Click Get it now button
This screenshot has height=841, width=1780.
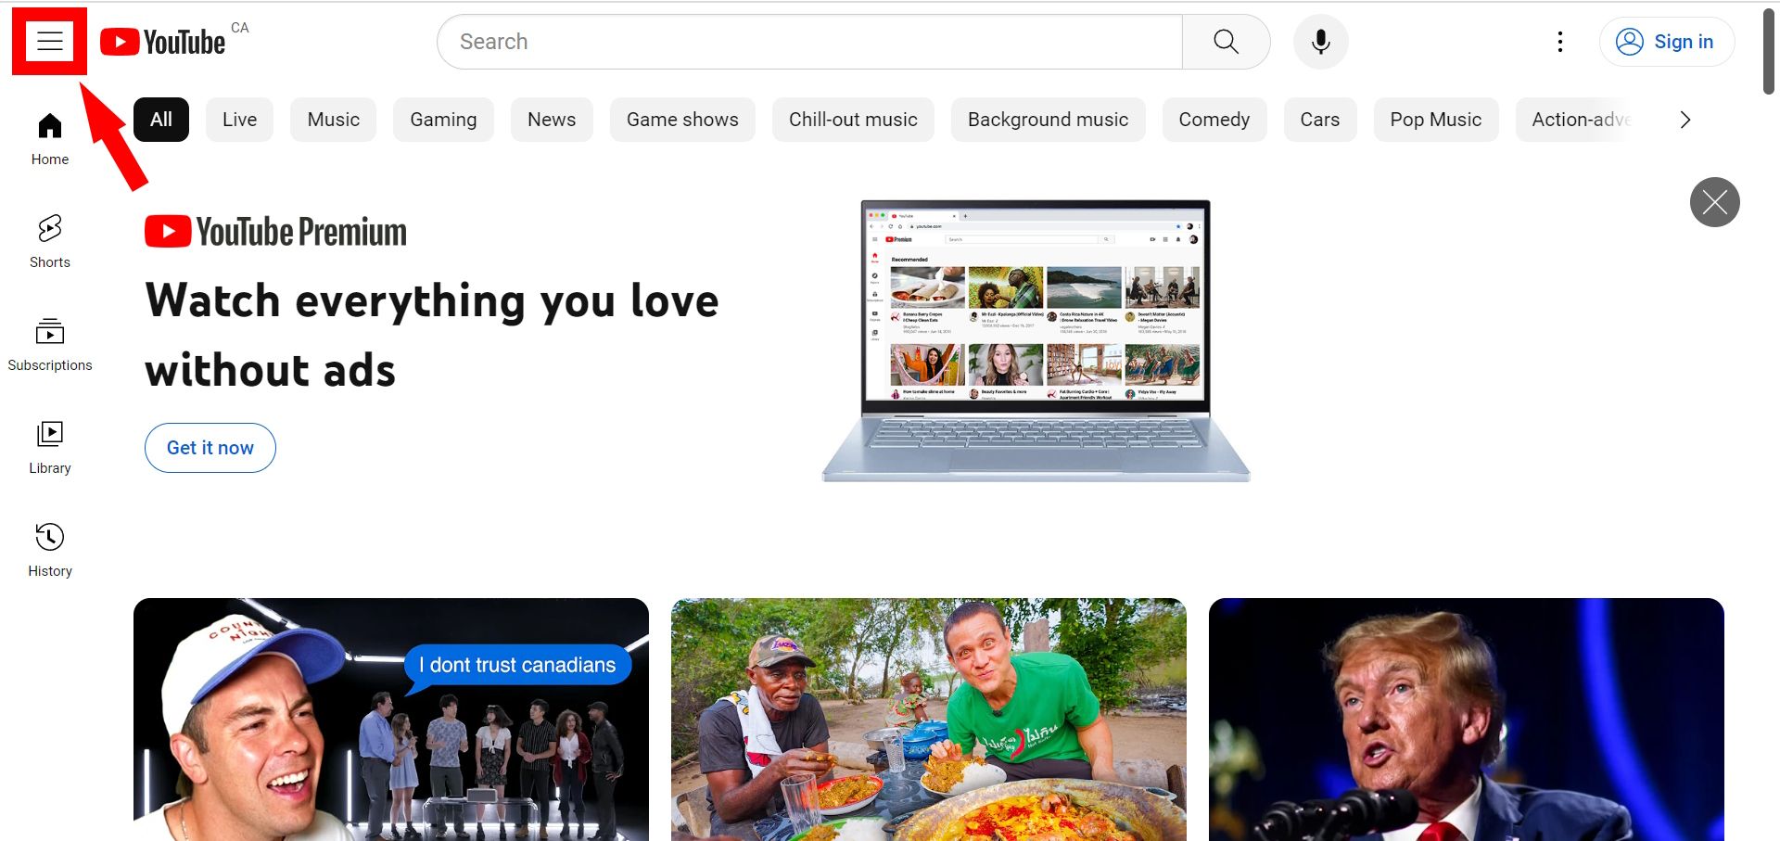pos(210,448)
